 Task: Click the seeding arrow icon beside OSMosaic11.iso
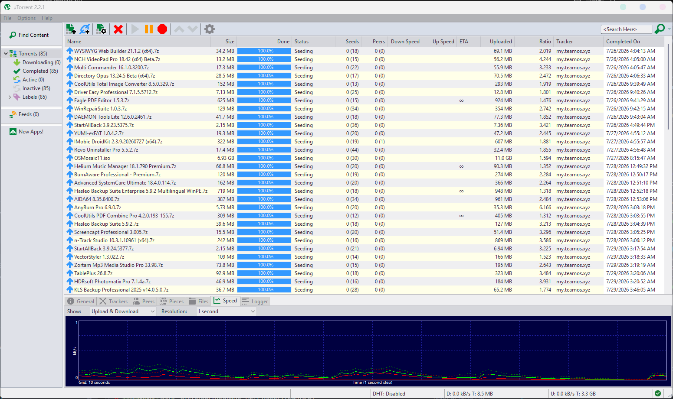pyautogui.click(x=69, y=158)
